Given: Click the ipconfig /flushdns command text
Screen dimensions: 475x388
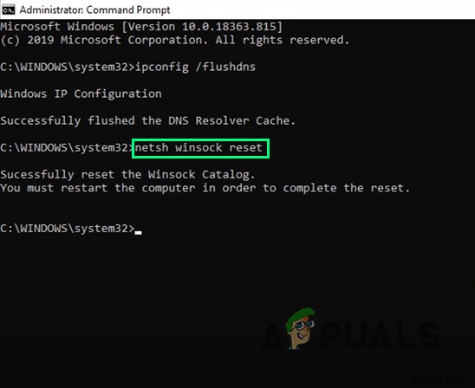Looking at the screenshot, I should [195, 67].
